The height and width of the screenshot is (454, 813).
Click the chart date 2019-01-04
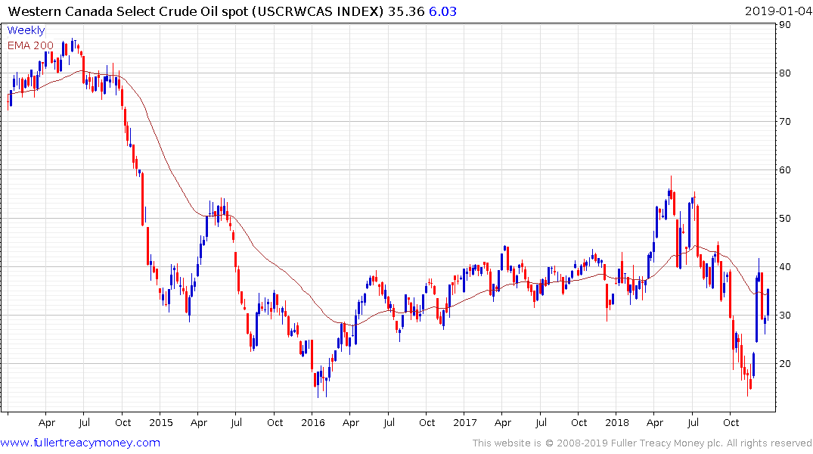coord(776,11)
